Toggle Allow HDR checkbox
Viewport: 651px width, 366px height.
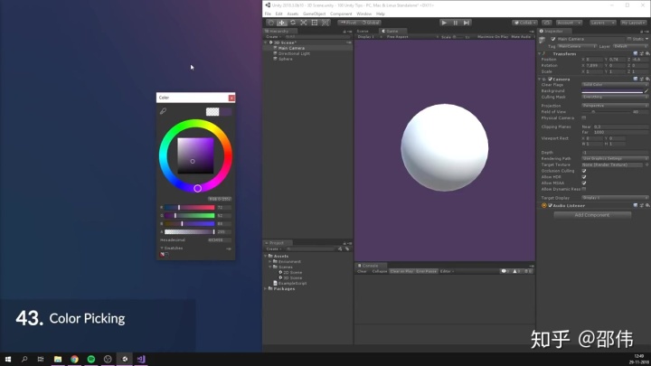coord(584,177)
